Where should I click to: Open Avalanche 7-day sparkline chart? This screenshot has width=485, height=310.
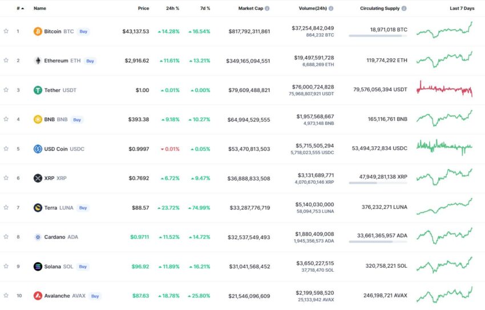point(444,295)
